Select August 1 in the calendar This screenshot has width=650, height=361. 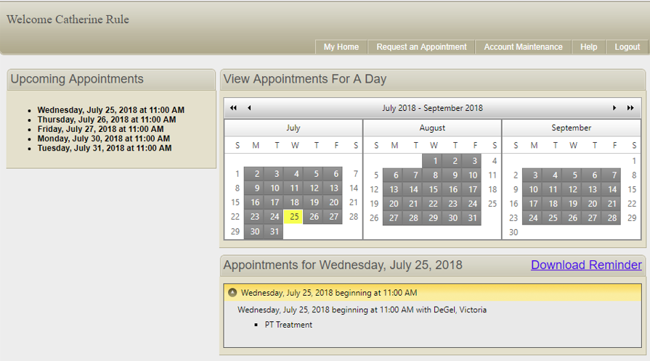click(434, 161)
